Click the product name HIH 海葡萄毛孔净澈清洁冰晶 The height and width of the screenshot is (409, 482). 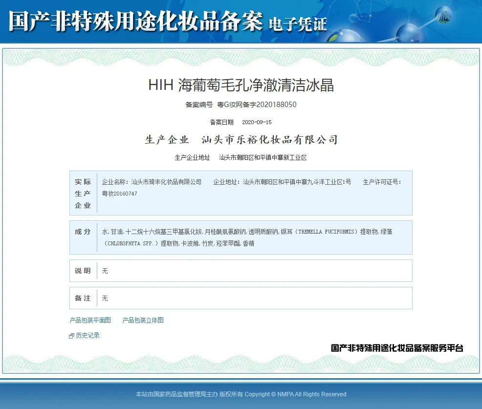241,86
